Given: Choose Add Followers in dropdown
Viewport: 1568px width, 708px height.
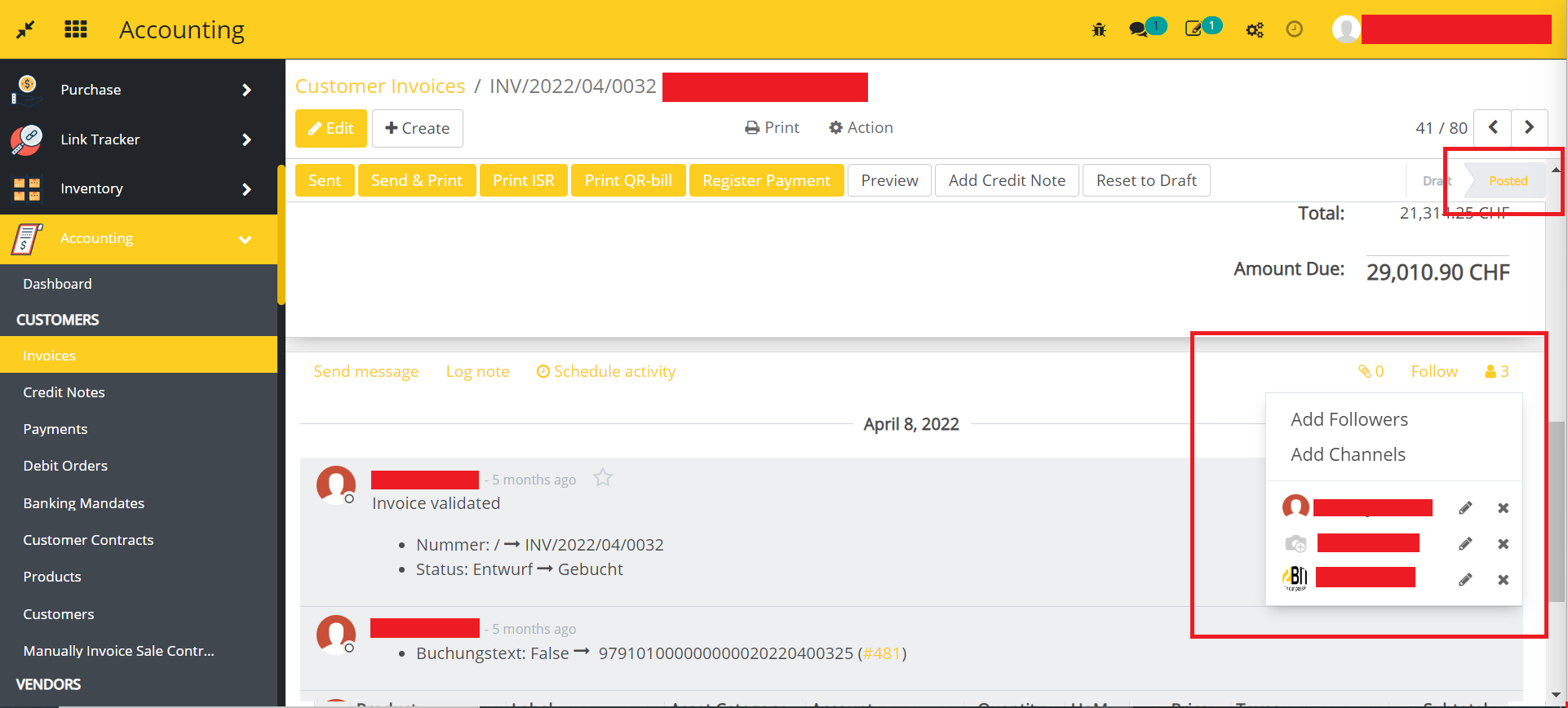Looking at the screenshot, I should [1349, 419].
